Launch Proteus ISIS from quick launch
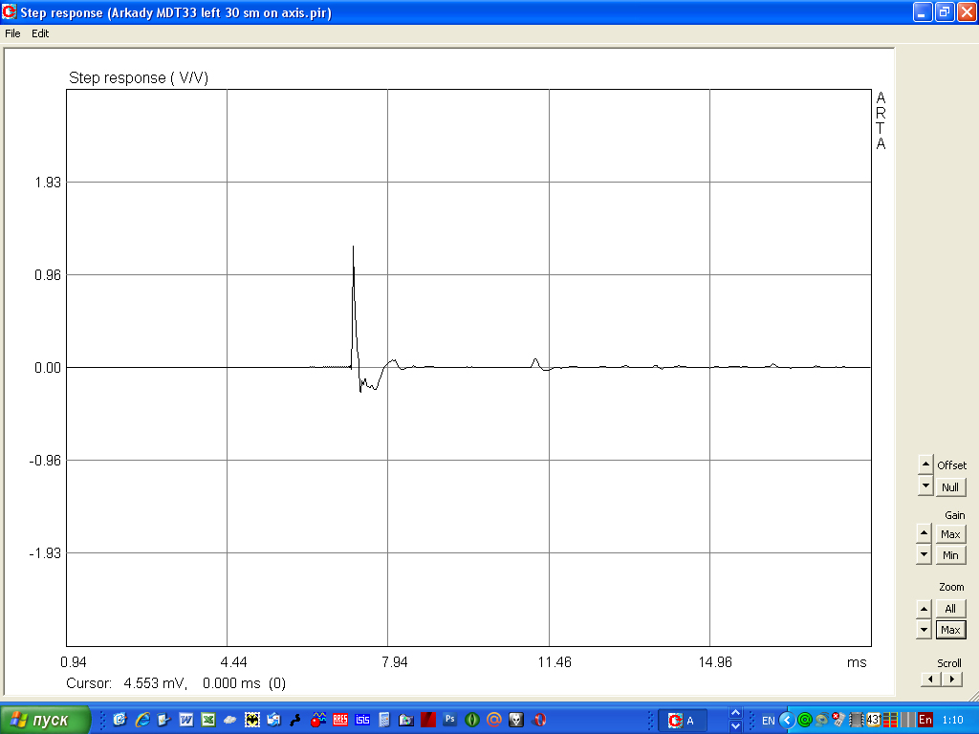Screen dimensions: 979x734 pos(362,721)
